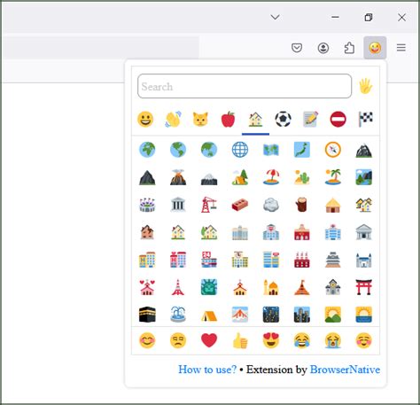Open the BrowserNative link
The width and height of the screenshot is (420, 405).
pyautogui.click(x=345, y=370)
